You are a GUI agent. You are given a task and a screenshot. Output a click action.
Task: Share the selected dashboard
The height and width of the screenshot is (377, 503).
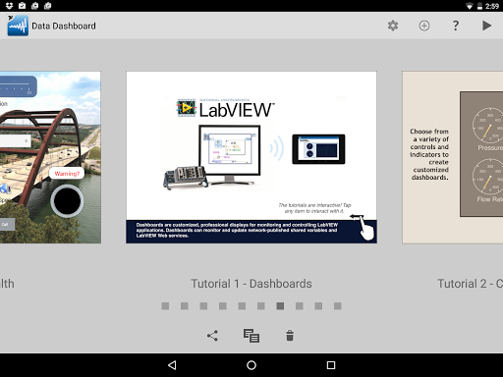click(212, 336)
